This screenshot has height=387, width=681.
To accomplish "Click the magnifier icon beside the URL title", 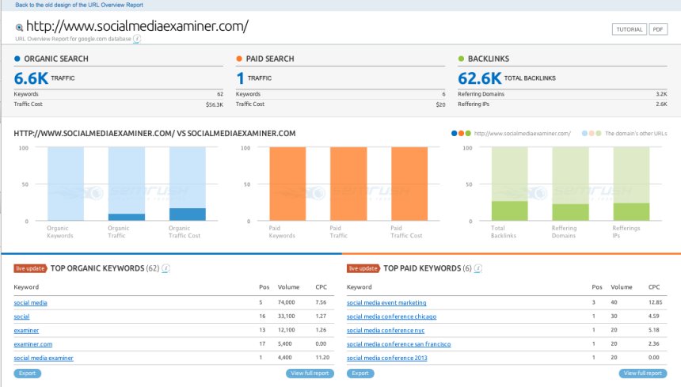I will click(19, 28).
